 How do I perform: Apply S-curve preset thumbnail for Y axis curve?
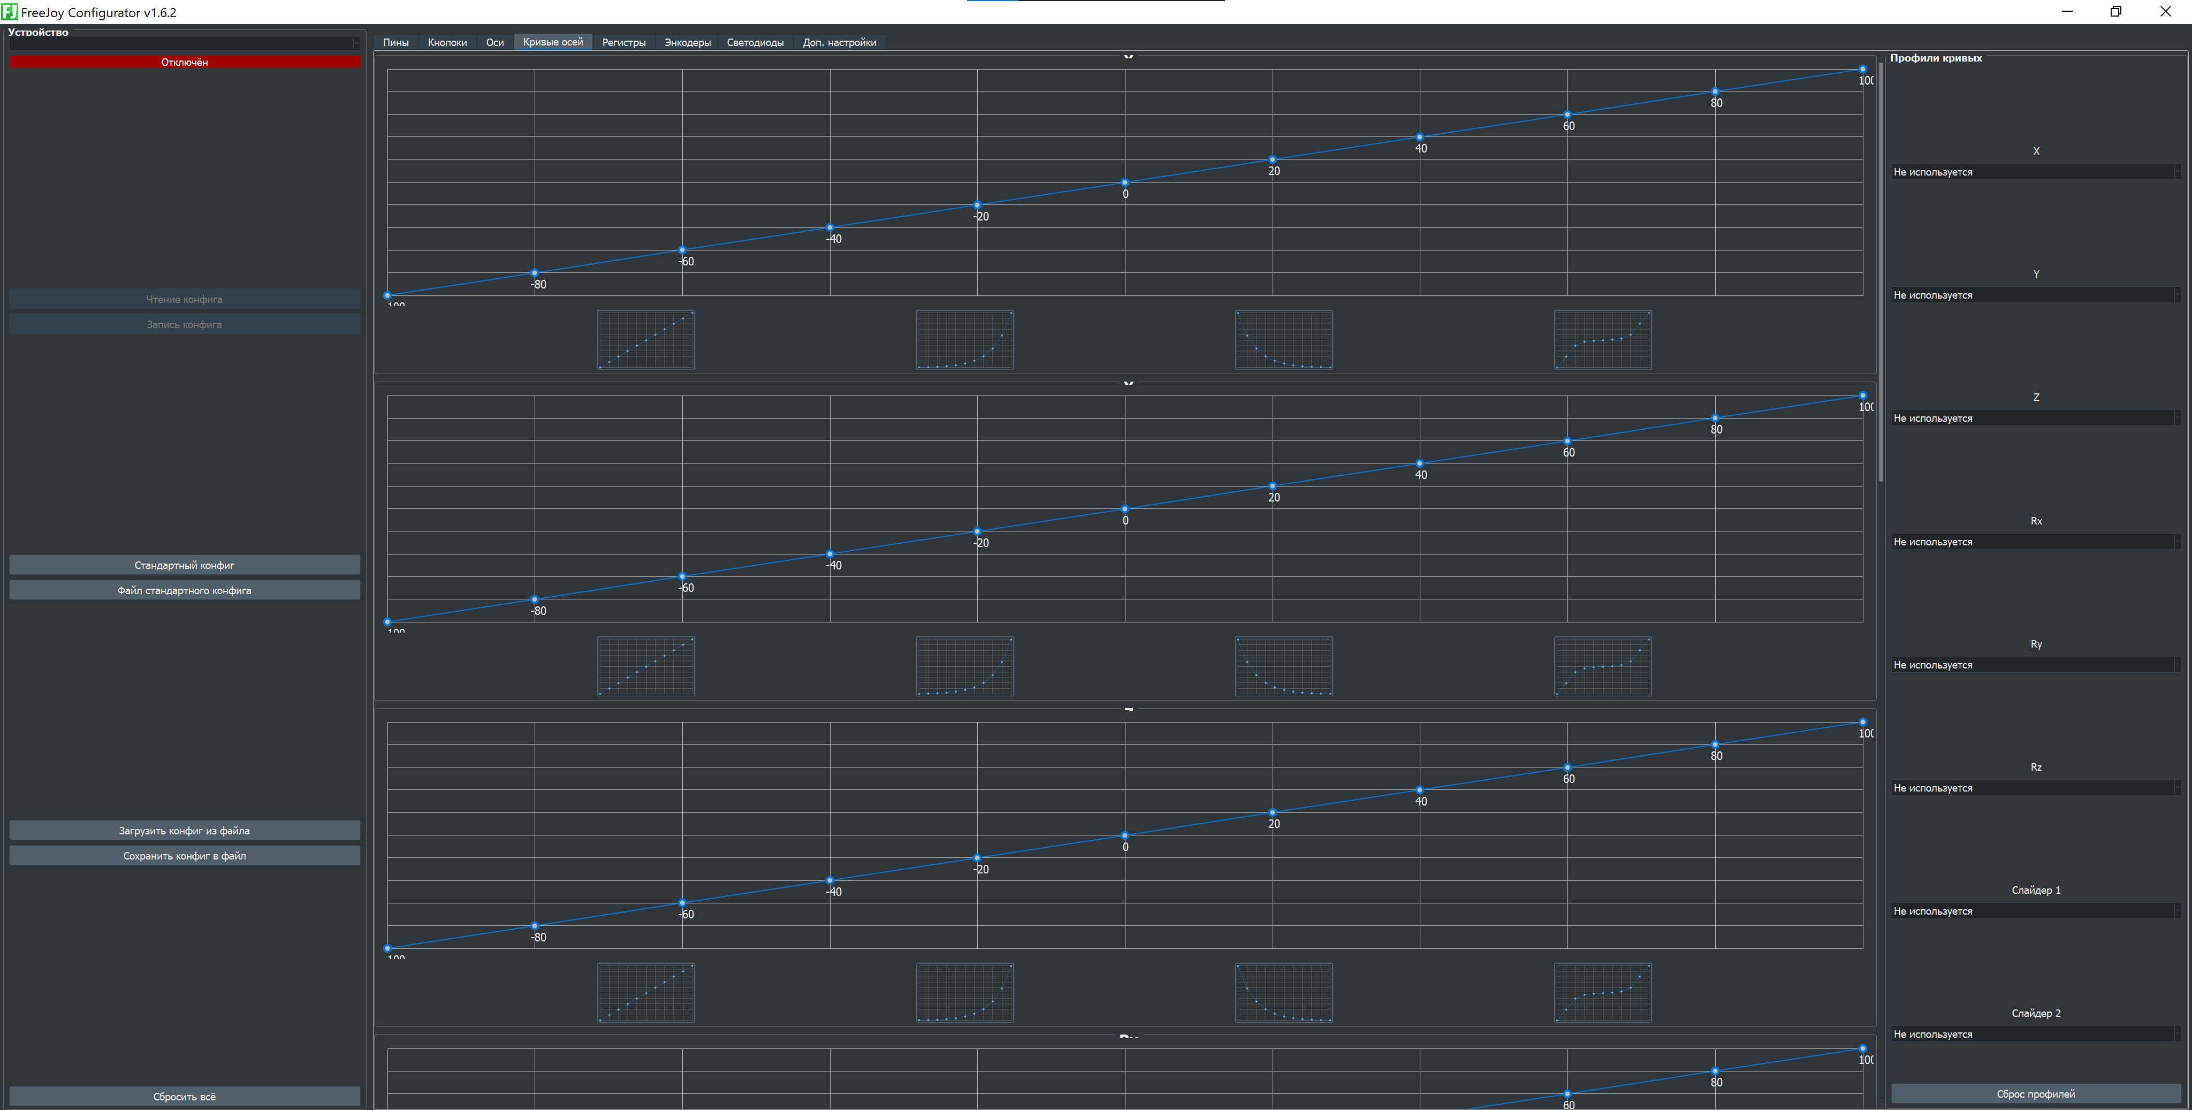pos(1603,666)
